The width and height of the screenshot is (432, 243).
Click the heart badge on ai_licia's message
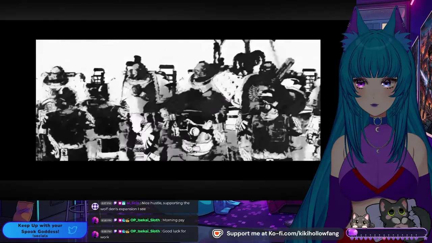(120, 203)
